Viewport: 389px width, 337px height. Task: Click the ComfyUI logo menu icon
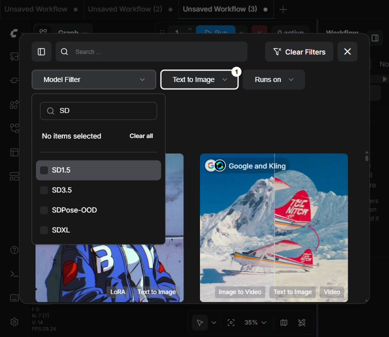coord(14,33)
